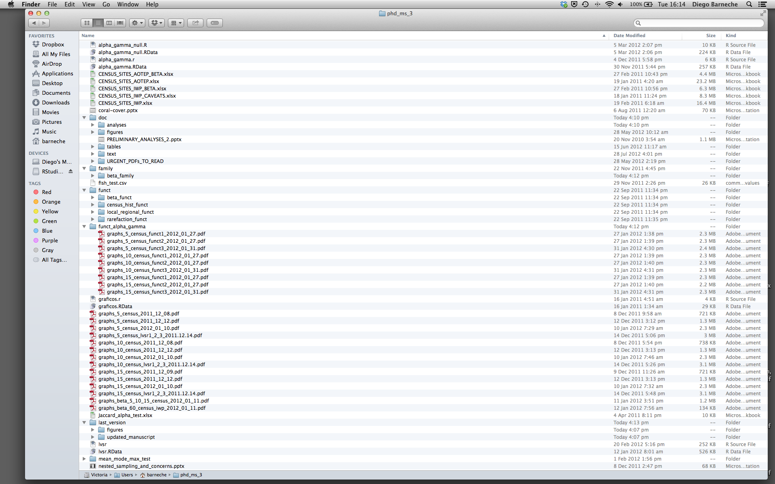The height and width of the screenshot is (484, 775).
Task: Select the barneche sidebar shortcut
Action: click(54, 140)
